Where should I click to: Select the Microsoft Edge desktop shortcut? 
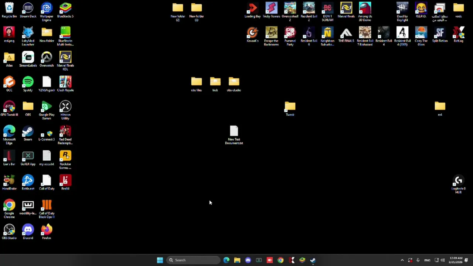[x=9, y=135]
